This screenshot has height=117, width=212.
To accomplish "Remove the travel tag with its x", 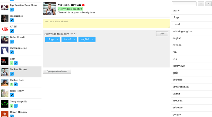I will [74, 40].
